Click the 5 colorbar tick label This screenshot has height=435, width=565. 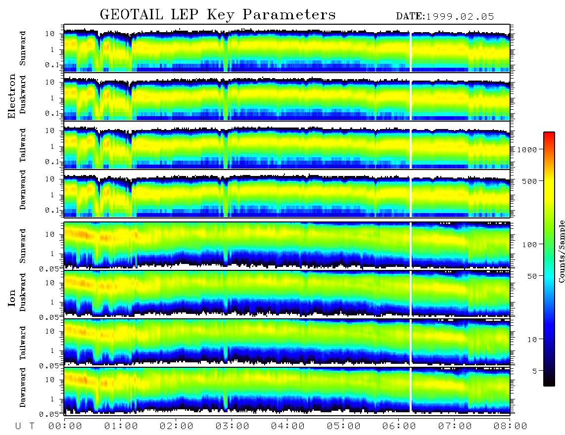tap(535, 371)
